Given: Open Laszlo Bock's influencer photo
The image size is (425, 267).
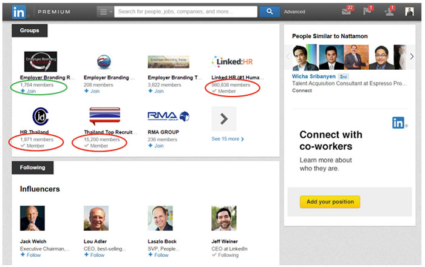Looking at the screenshot, I should 160,218.
